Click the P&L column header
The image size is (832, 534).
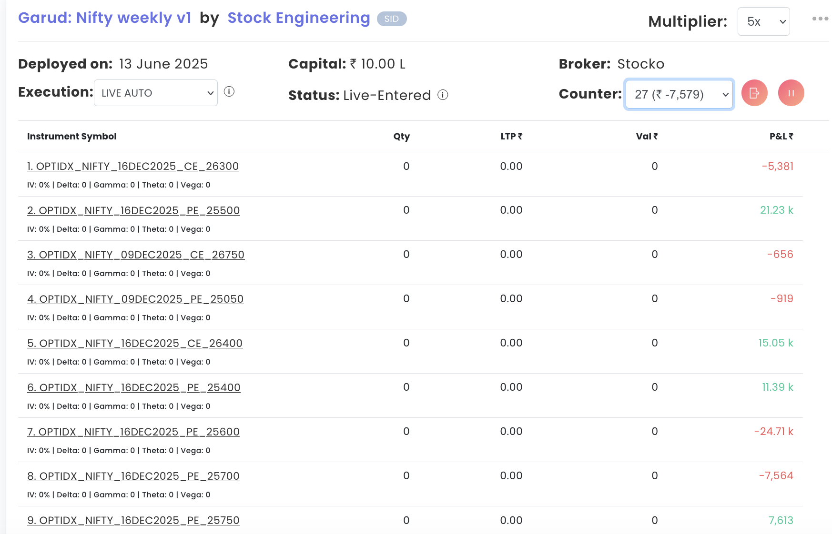[x=781, y=137]
